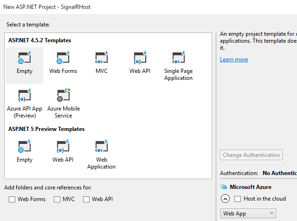The height and width of the screenshot is (221, 297).
Task: Select the ASP.NET 5 Empty template icon
Action: point(25,146)
